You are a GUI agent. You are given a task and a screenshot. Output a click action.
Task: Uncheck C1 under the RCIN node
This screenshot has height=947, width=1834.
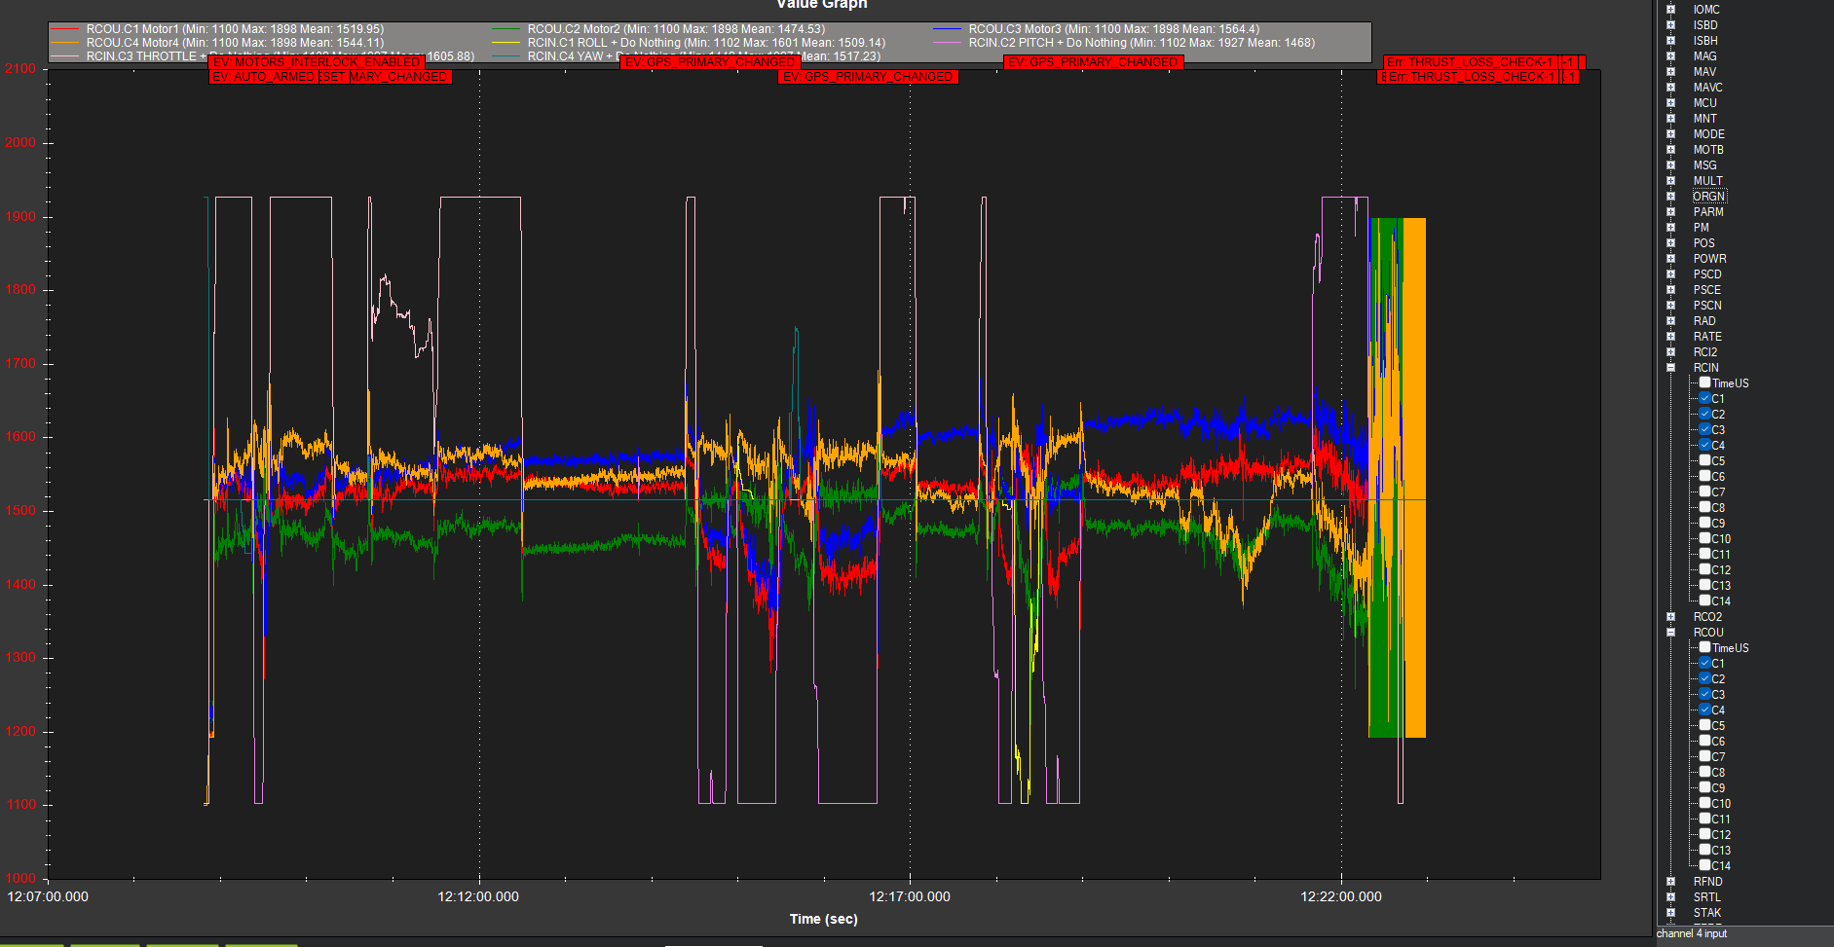click(x=1704, y=398)
